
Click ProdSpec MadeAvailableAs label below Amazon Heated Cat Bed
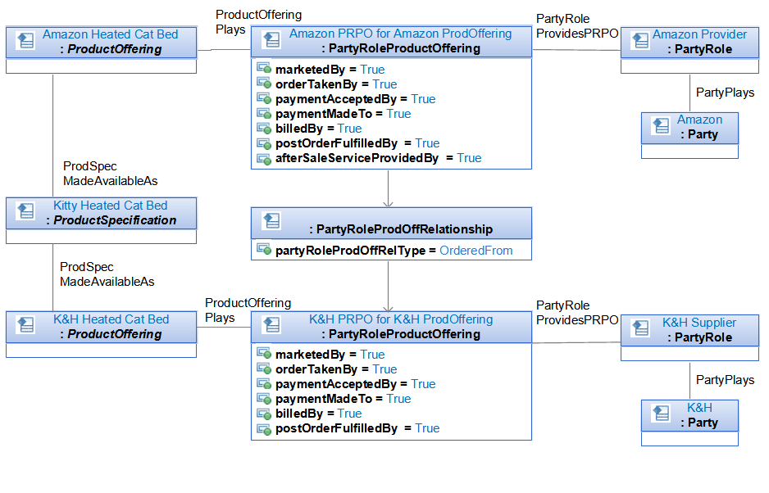(111, 174)
